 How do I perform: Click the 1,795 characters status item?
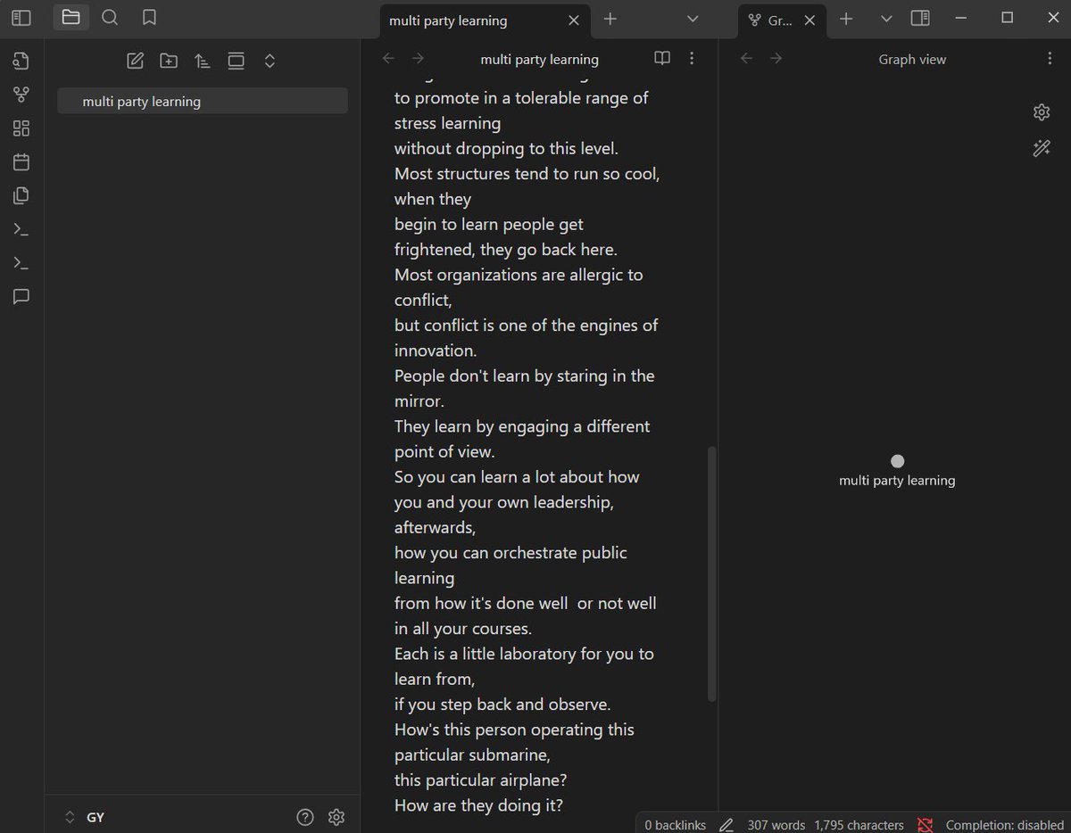pyautogui.click(x=859, y=825)
